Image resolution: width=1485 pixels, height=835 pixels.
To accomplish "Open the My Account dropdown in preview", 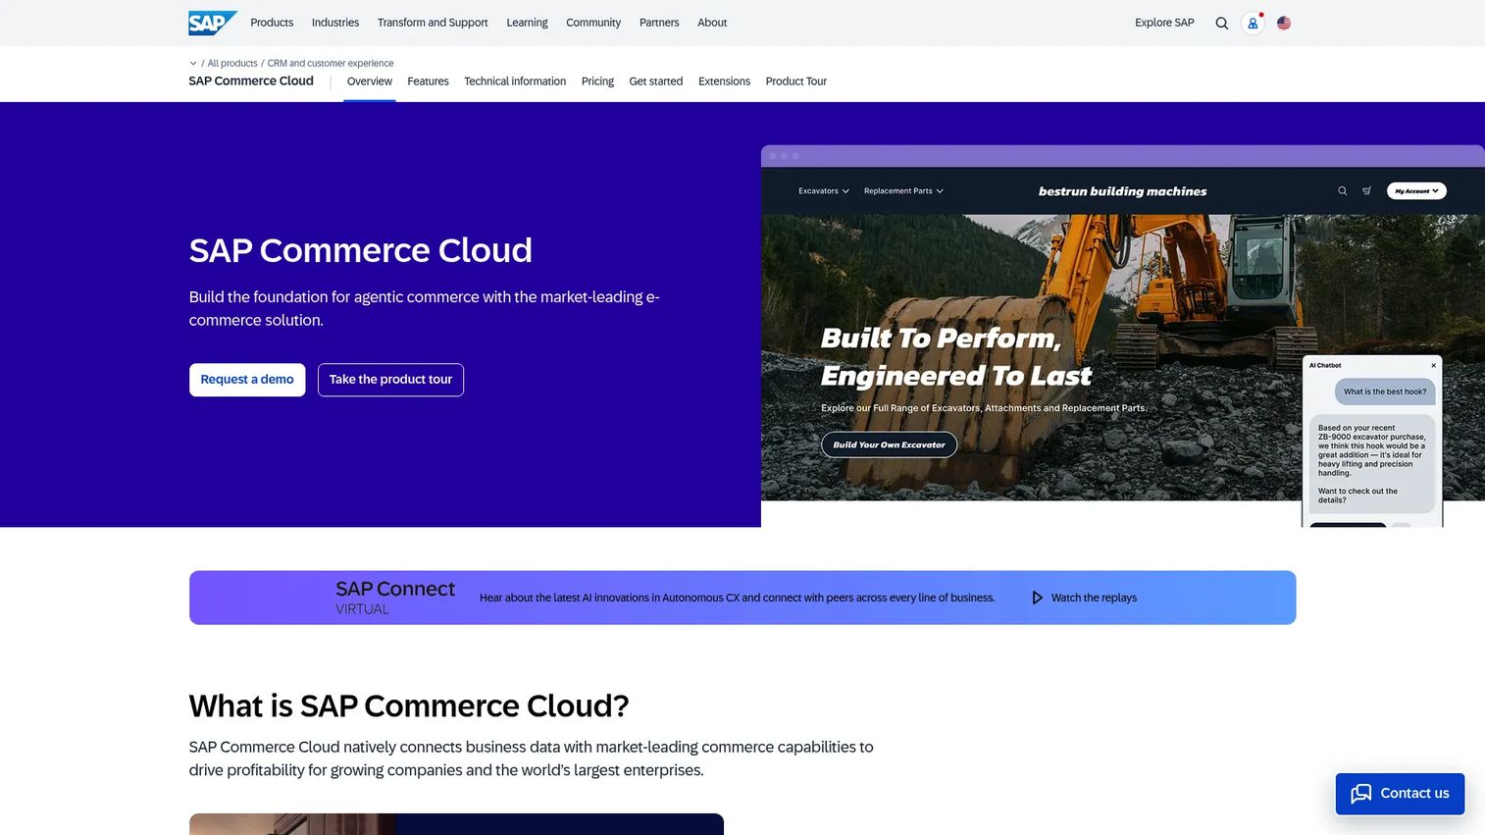I will pos(1416,191).
